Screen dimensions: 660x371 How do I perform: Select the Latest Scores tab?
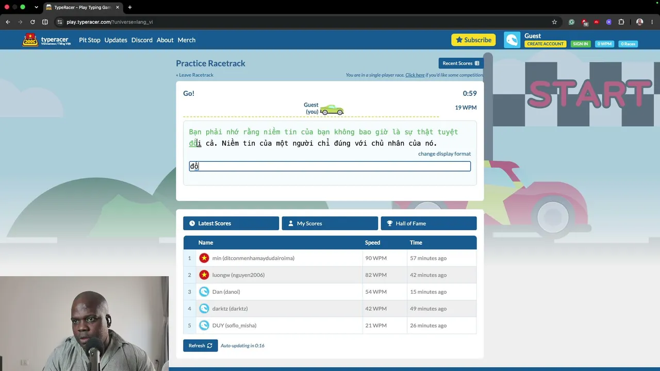point(231,223)
